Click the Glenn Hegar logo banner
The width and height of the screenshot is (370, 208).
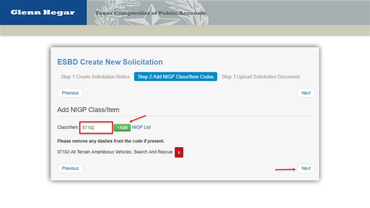coord(43,12)
